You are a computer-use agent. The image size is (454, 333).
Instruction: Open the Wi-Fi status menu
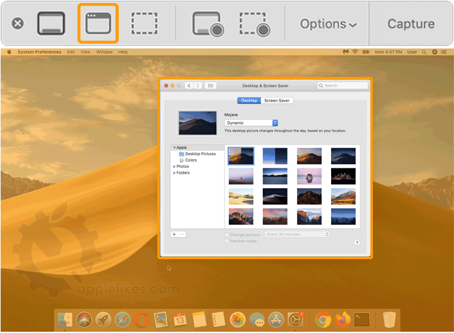point(355,52)
